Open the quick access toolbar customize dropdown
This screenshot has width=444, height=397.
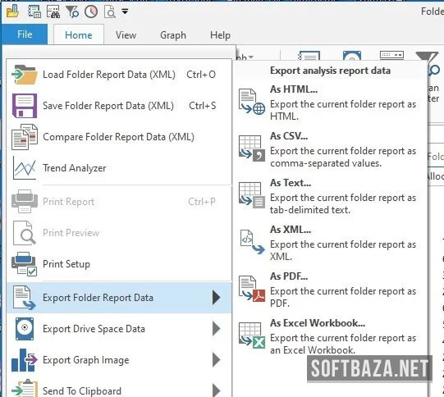pos(125,11)
